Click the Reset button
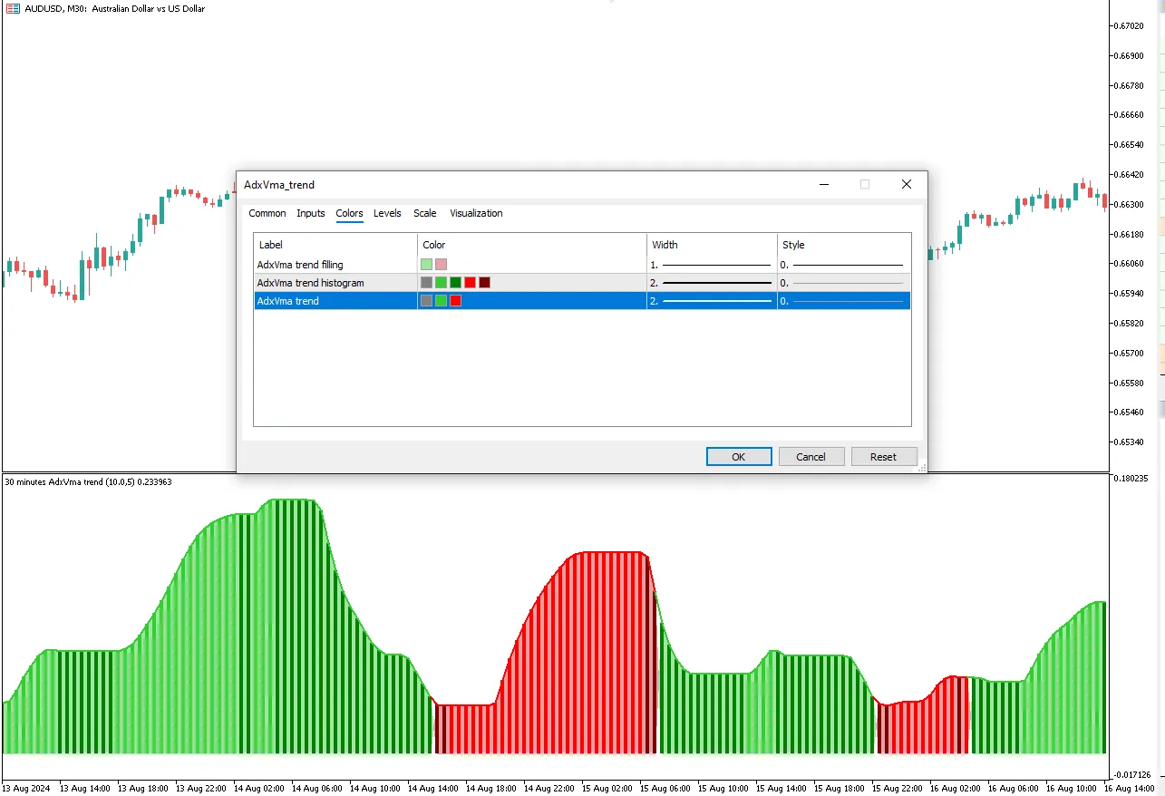This screenshot has height=796, width=1165. [x=884, y=457]
